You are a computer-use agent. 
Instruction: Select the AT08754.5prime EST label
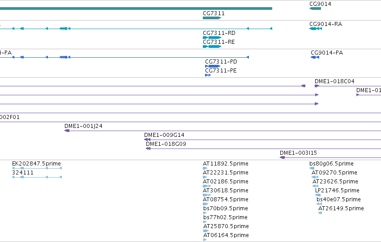pos(226,200)
